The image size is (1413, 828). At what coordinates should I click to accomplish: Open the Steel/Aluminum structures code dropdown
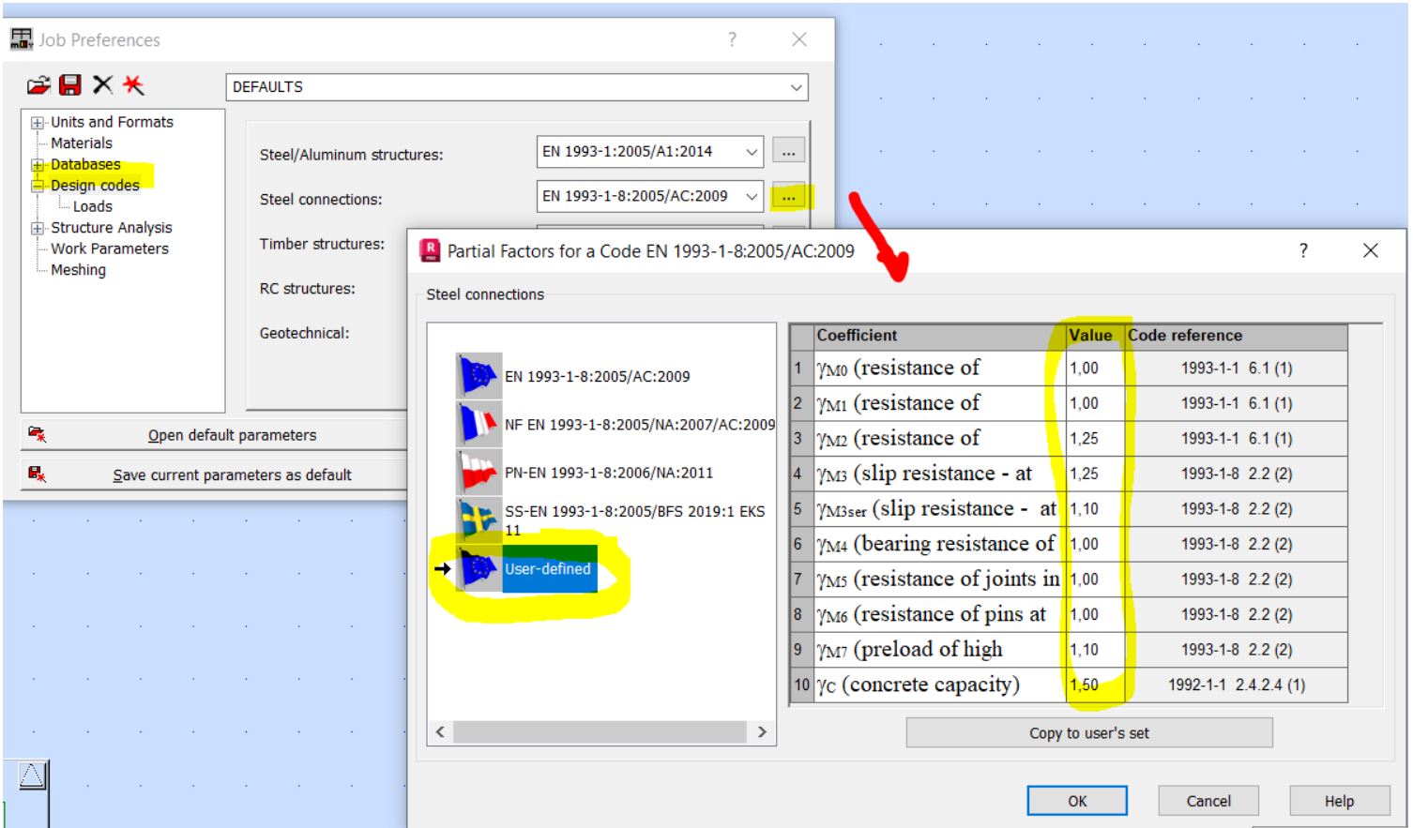tap(751, 151)
